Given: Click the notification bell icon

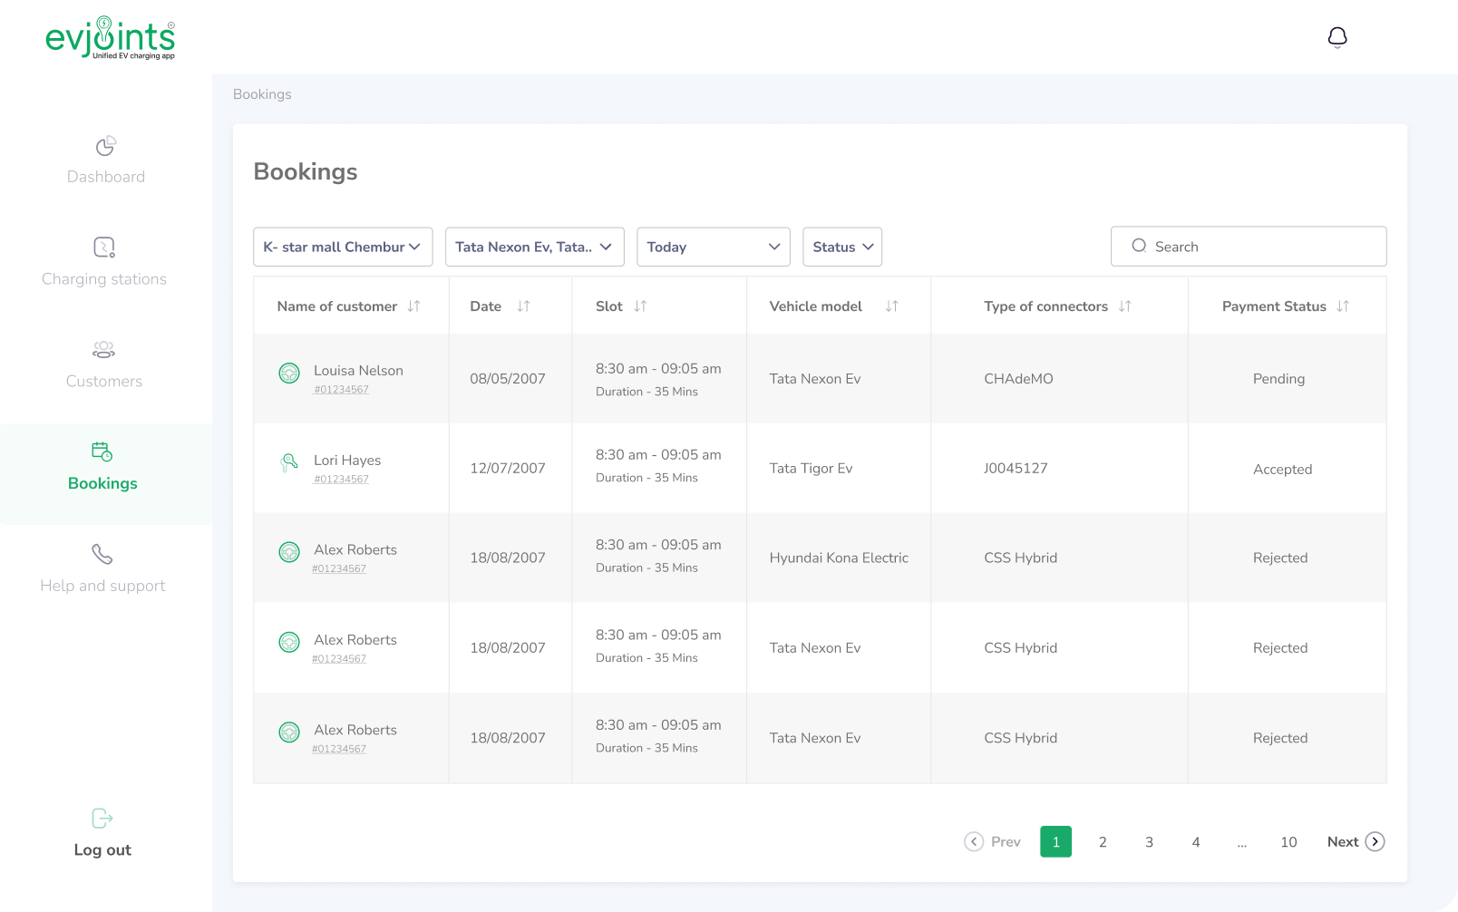Looking at the screenshot, I should (1336, 37).
